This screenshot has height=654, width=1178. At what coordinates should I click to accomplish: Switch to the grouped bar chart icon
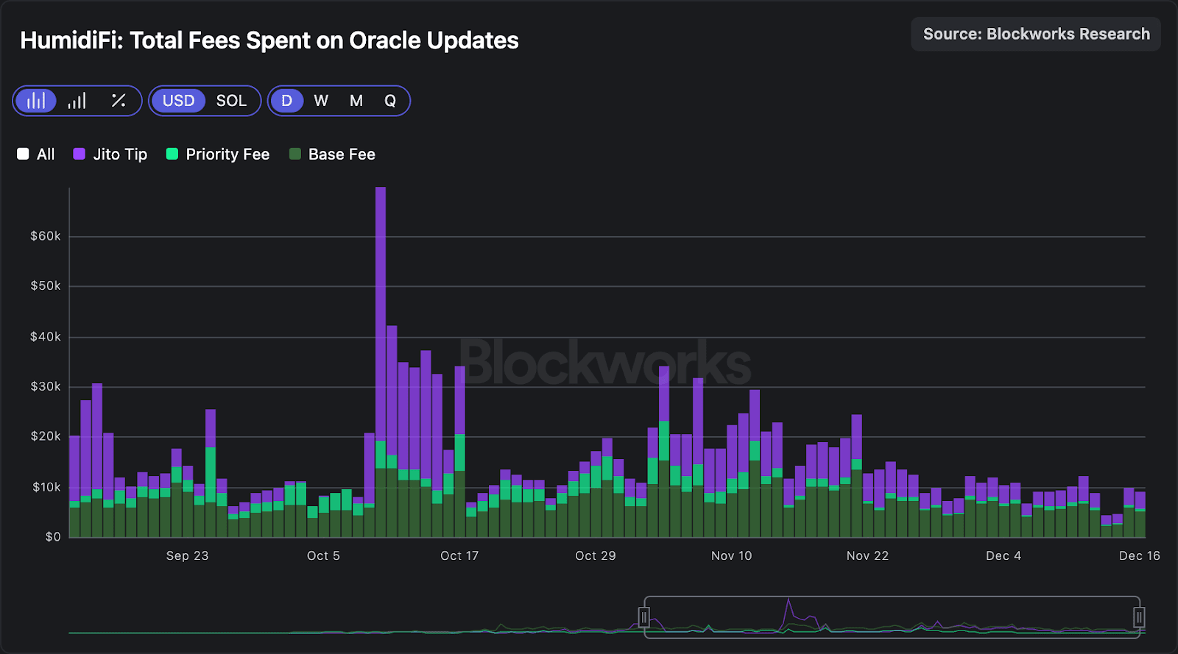point(77,101)
